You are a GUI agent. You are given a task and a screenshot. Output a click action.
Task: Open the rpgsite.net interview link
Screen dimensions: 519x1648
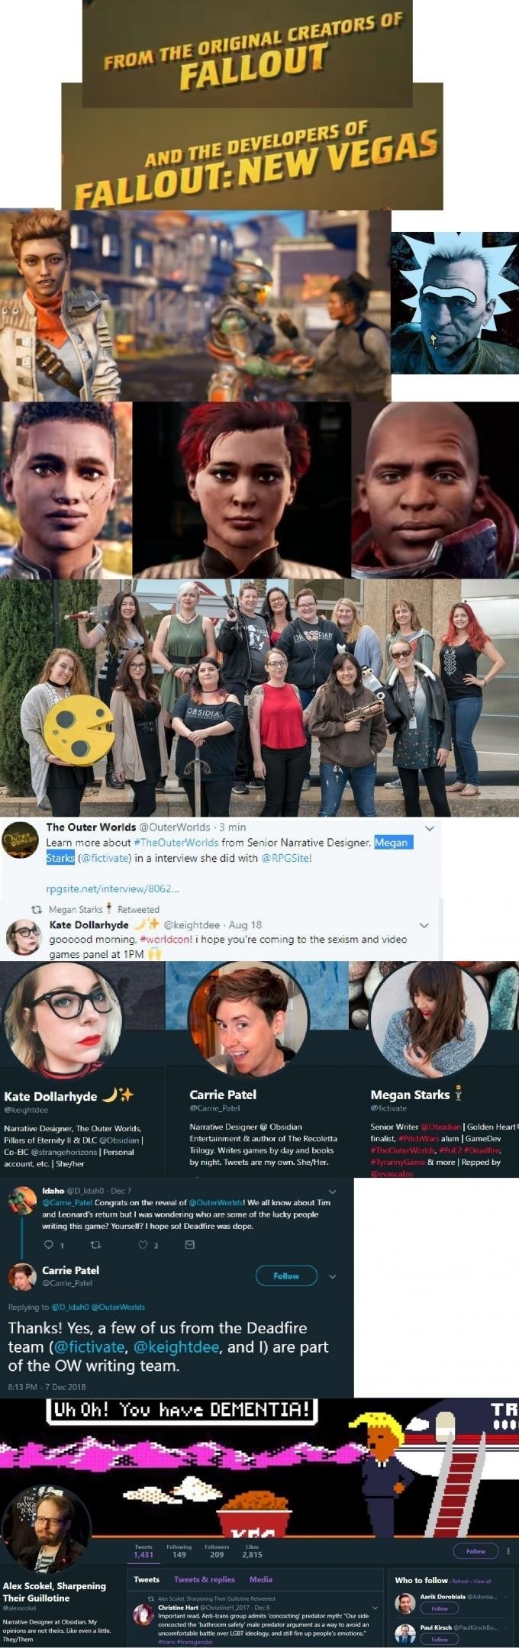click(x=113, y=888)
